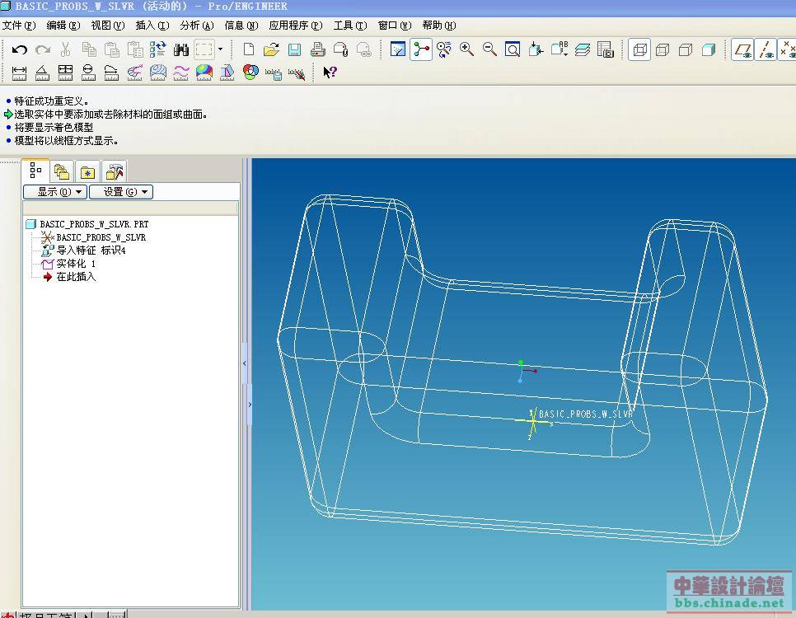Open the 插入 (I) menu

(x=152, y=26)
